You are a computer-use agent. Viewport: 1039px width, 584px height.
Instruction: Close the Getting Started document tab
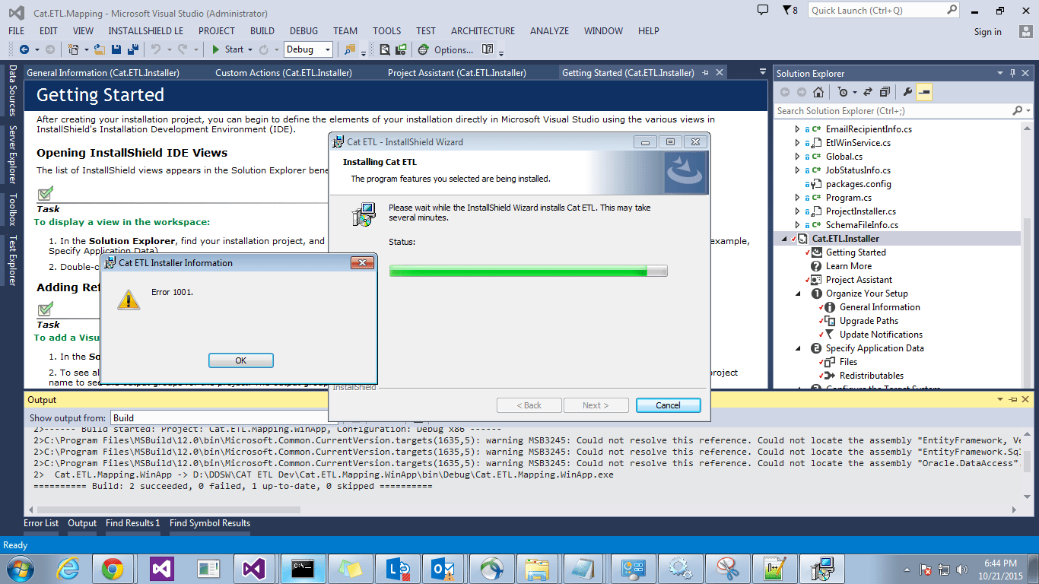[720, 72]
